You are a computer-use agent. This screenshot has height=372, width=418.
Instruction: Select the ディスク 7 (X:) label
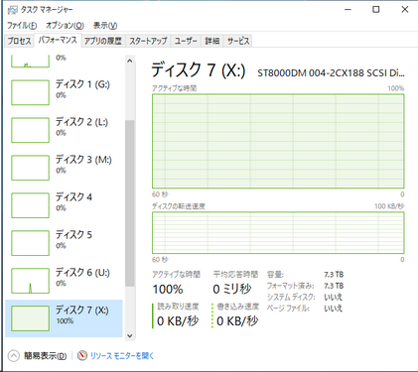81,310
